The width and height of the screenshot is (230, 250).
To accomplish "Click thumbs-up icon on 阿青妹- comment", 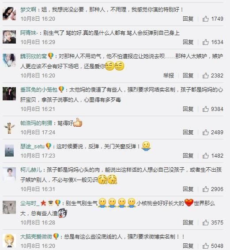I will (x=205, y=42).
